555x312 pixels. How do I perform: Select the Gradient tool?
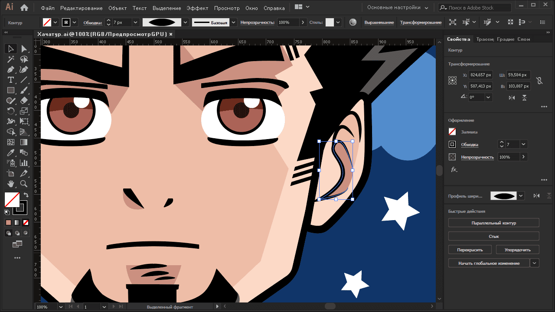pyautogui.click(x=24, y=143)
